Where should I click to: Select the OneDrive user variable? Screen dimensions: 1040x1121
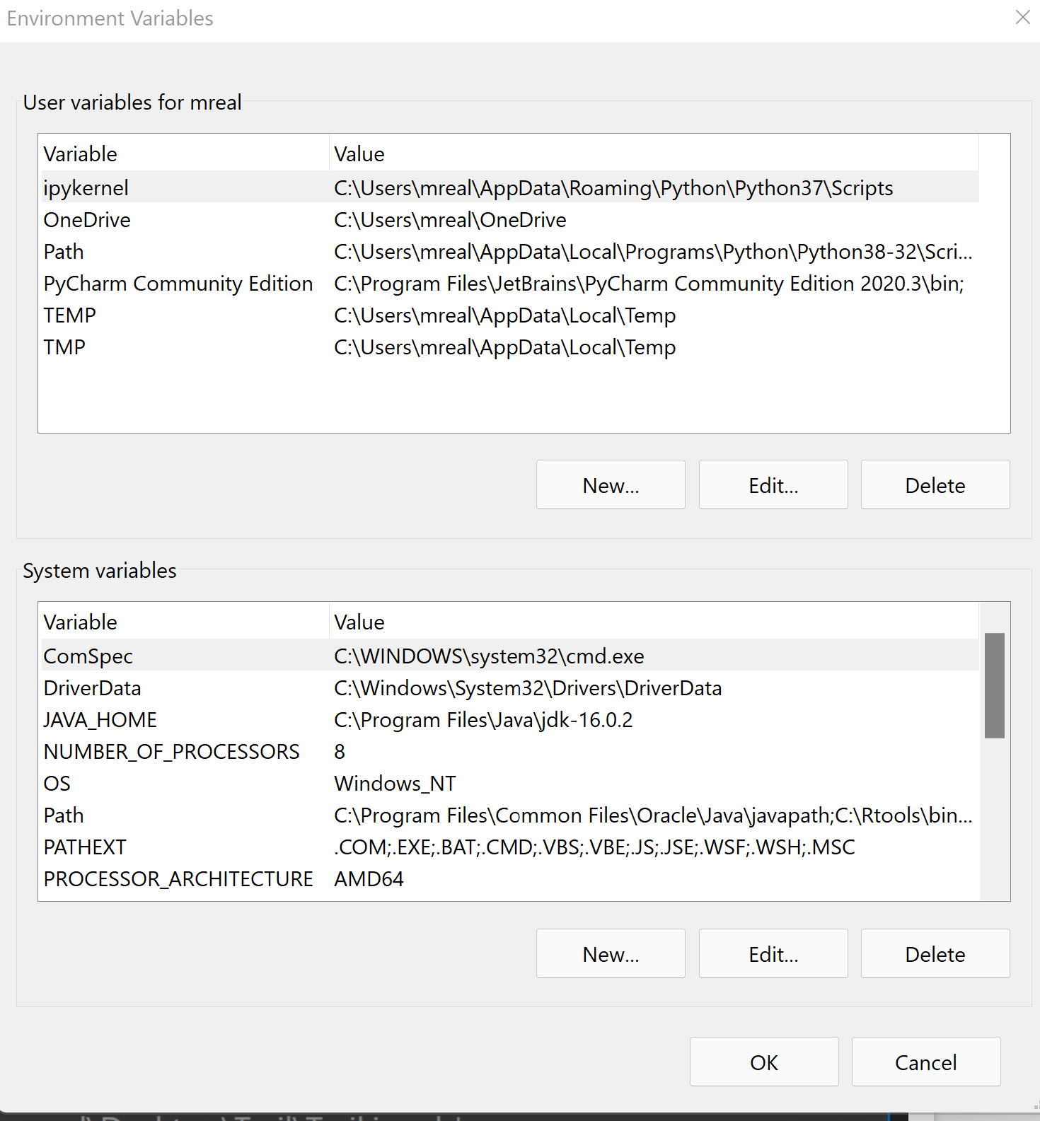pos(87,220)
